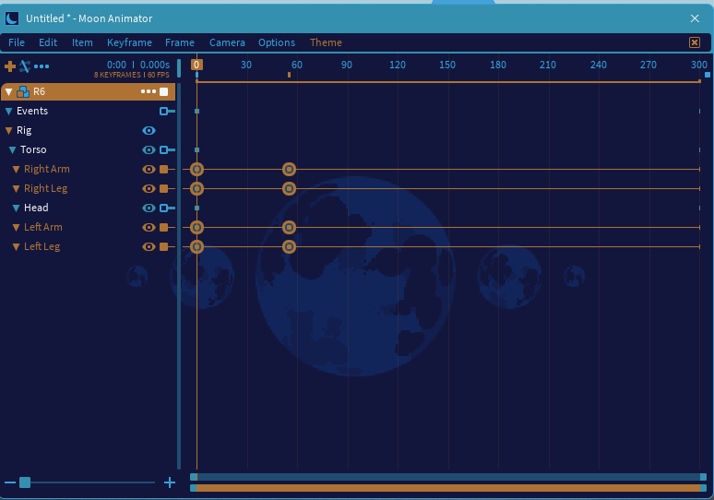Click the timeline zoom slider handle
Image resolution: width=714 pixels, height=500 pixels.
25,482
